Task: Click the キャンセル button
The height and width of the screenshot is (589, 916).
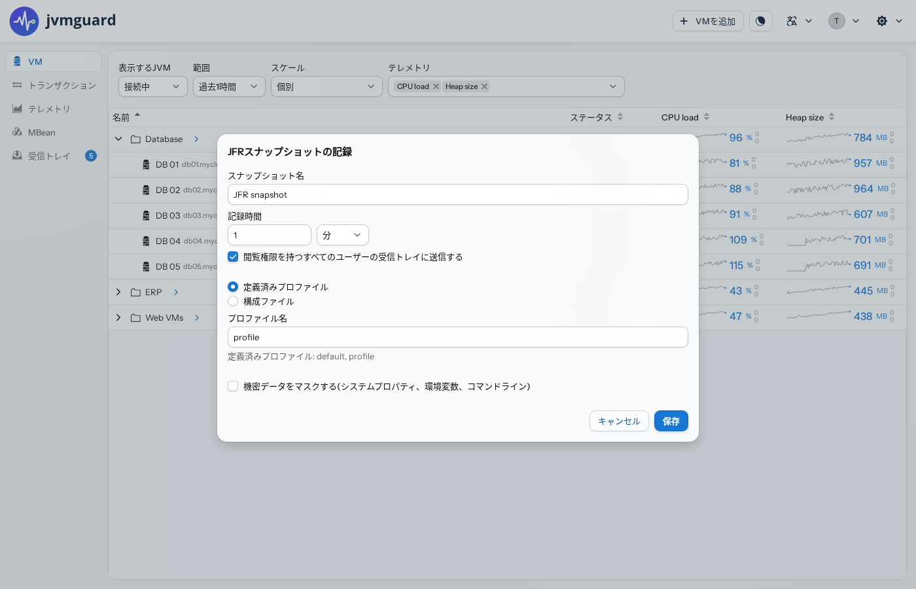Action: point(619,421)
